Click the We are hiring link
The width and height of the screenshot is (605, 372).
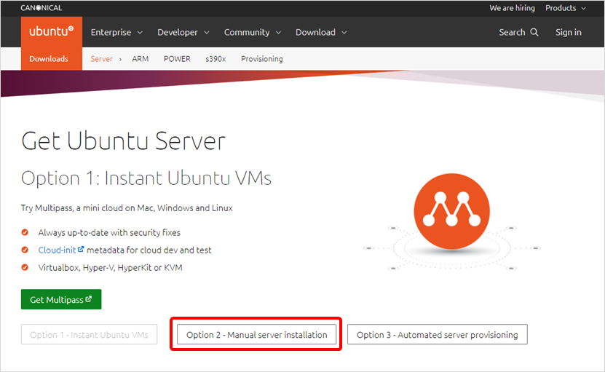click(512, 8)
